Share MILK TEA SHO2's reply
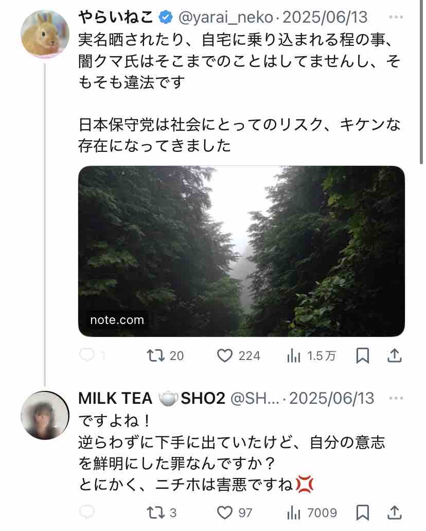Viewport: 426px width, 531px height. tap(394, 512)
